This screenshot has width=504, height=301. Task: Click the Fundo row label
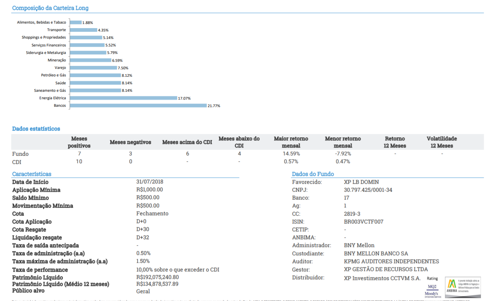20,154
